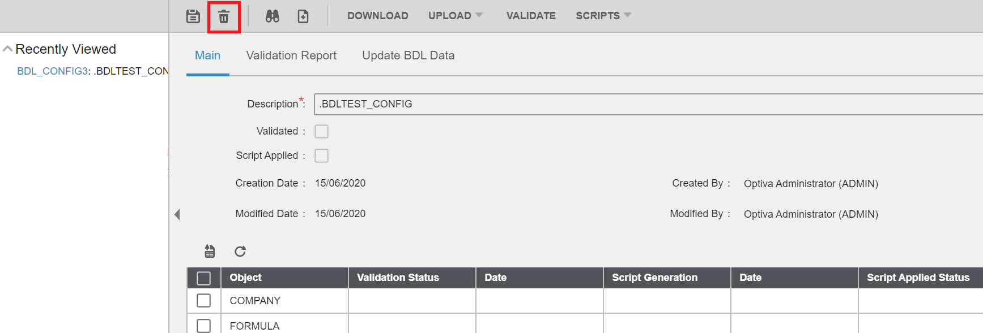Collapse the Recently Viewed section

tap(8, 49)
